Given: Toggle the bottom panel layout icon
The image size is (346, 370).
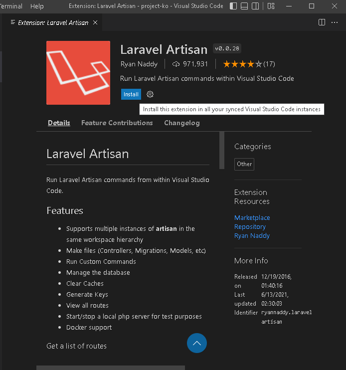Looking at the screenshot, I should [244, 6].
